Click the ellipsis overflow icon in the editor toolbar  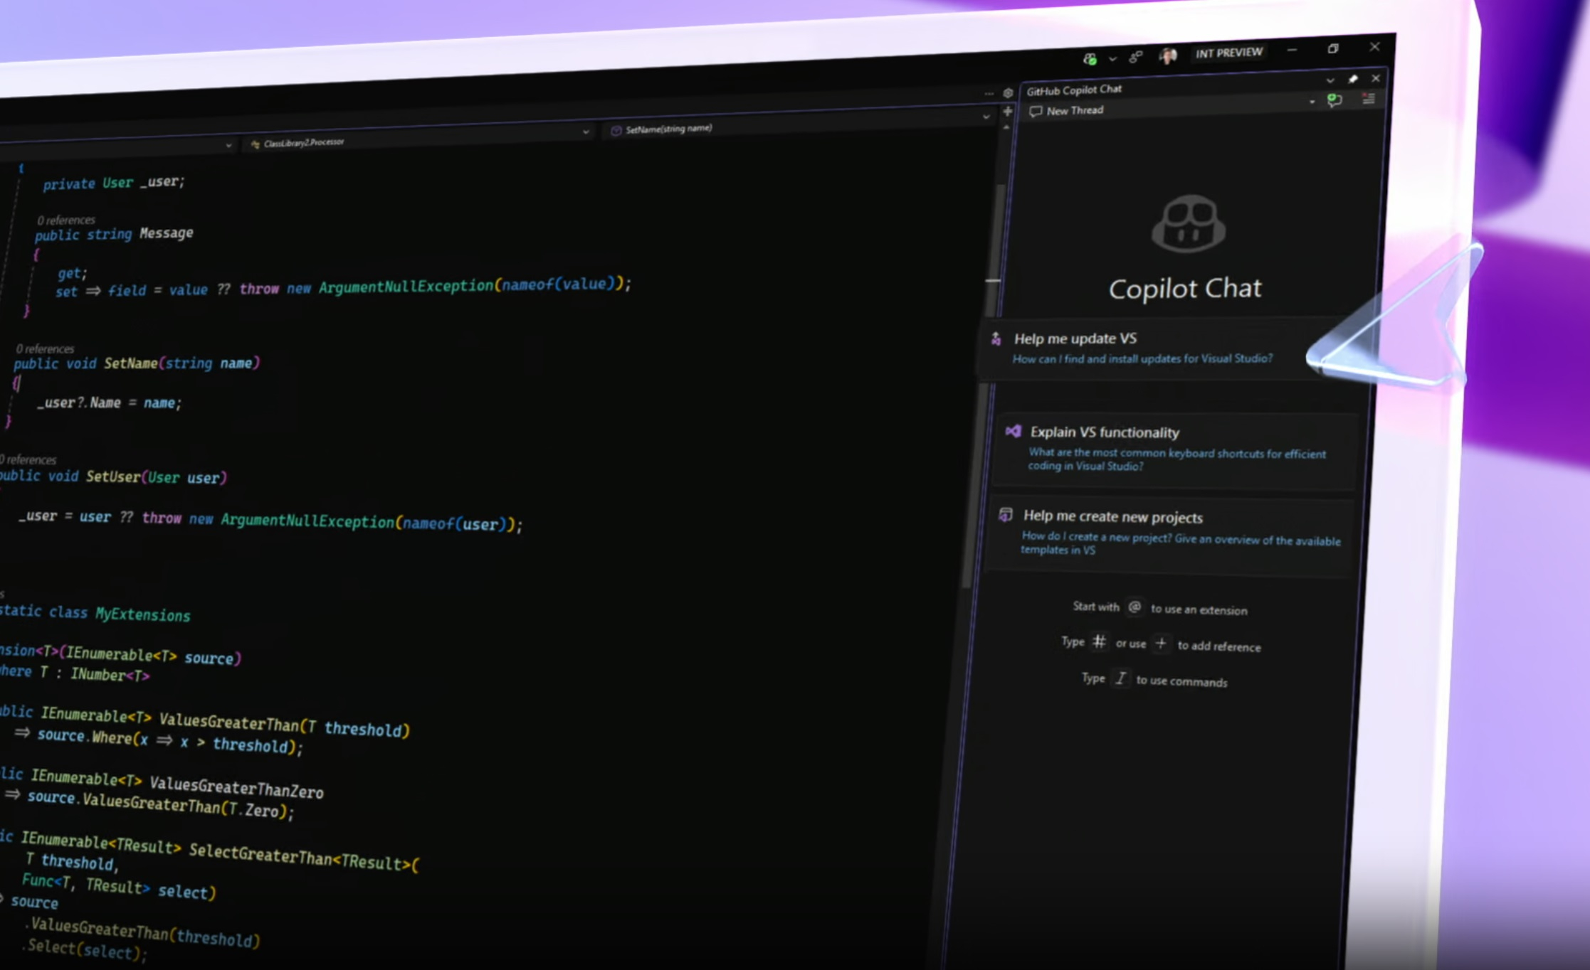989,93
